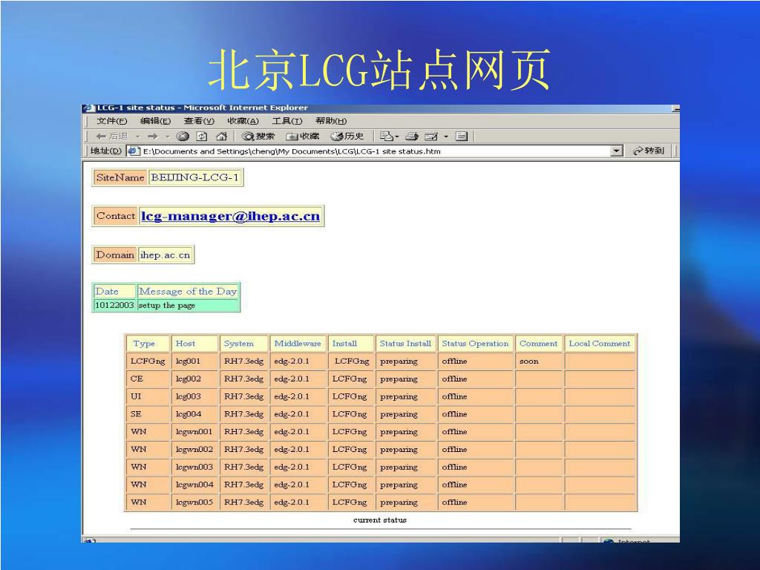
Task: Click the IE page icon in address bar
Action: (x=134, y=151)
